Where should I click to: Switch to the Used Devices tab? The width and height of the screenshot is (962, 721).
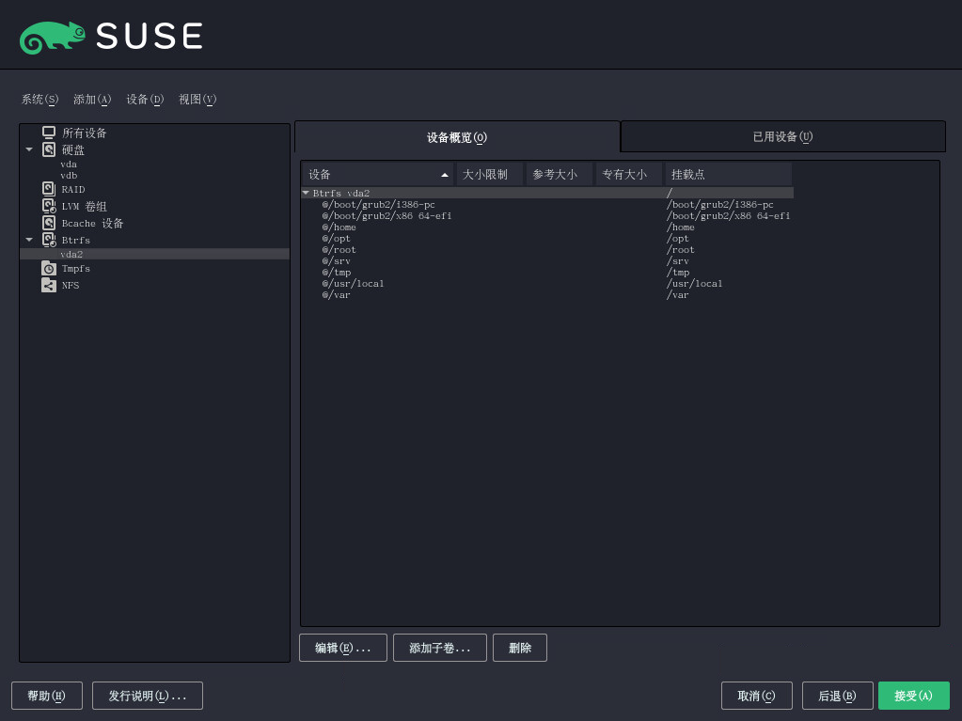(x=782, y=136)
